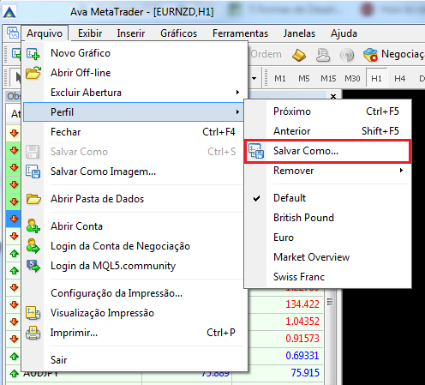
Task: Switch to the Swiss Franc profile
Action: point(328,277)
